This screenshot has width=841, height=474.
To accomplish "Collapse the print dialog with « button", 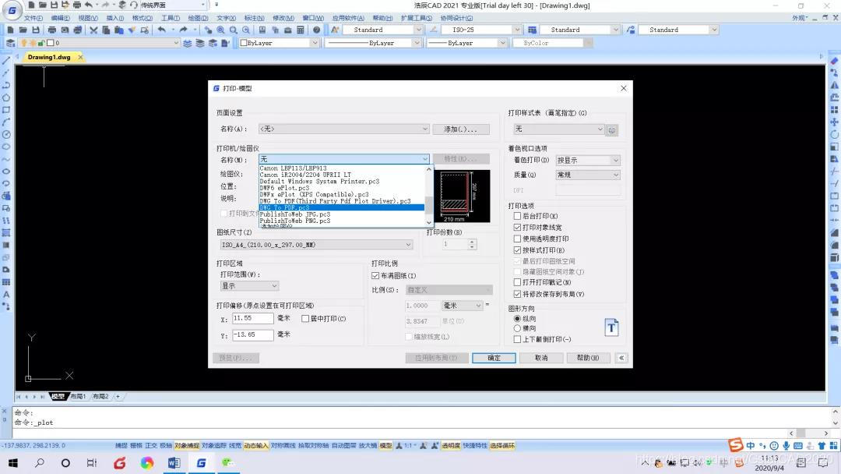I will (621, 358).
